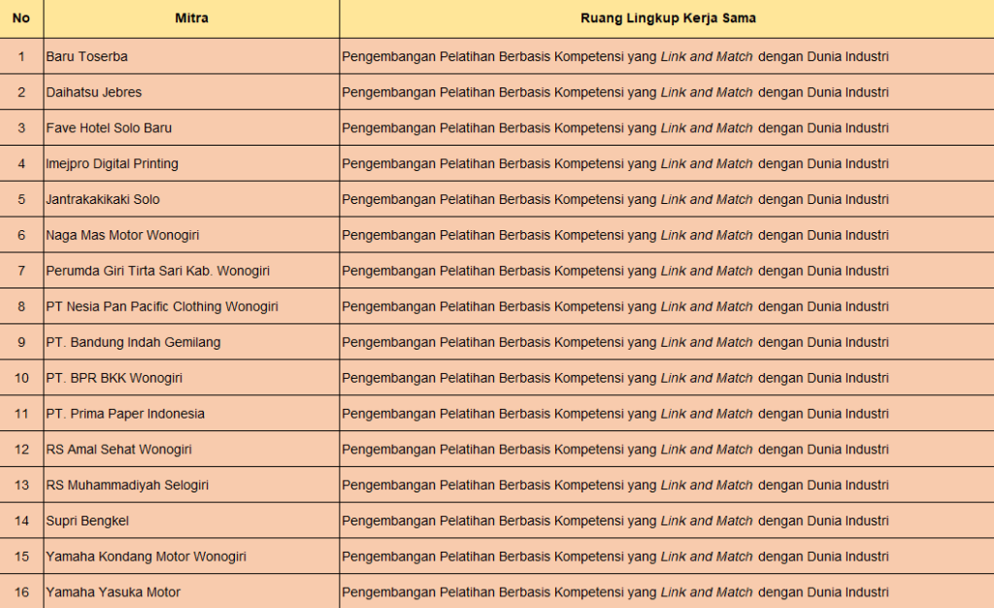Click the "Daihatsu Jebres" cell
The image size is (994, 608).
[191, 92]
